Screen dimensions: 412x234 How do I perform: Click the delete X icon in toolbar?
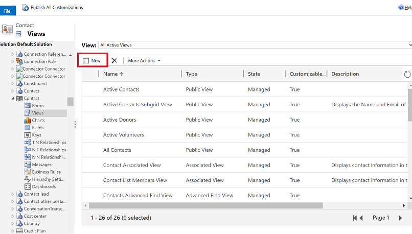[114, 60]
